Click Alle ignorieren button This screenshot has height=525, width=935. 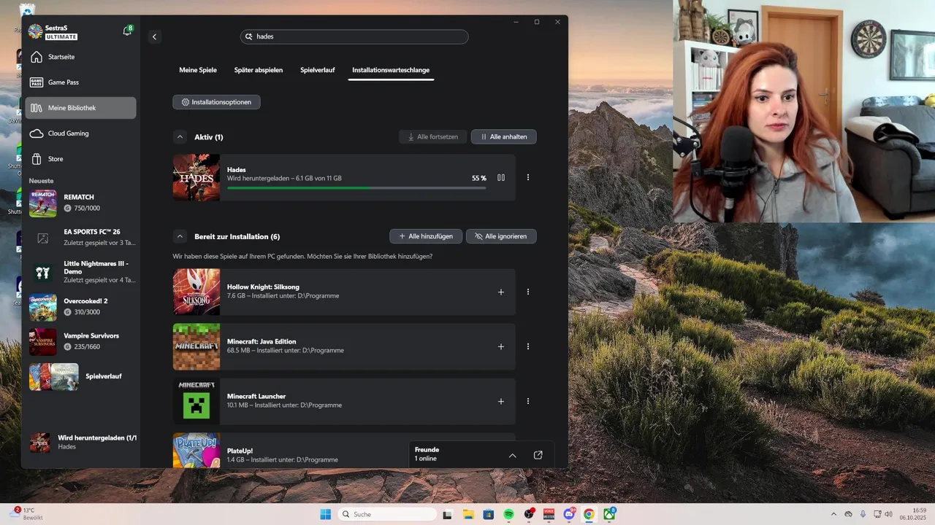click(501, 236)
